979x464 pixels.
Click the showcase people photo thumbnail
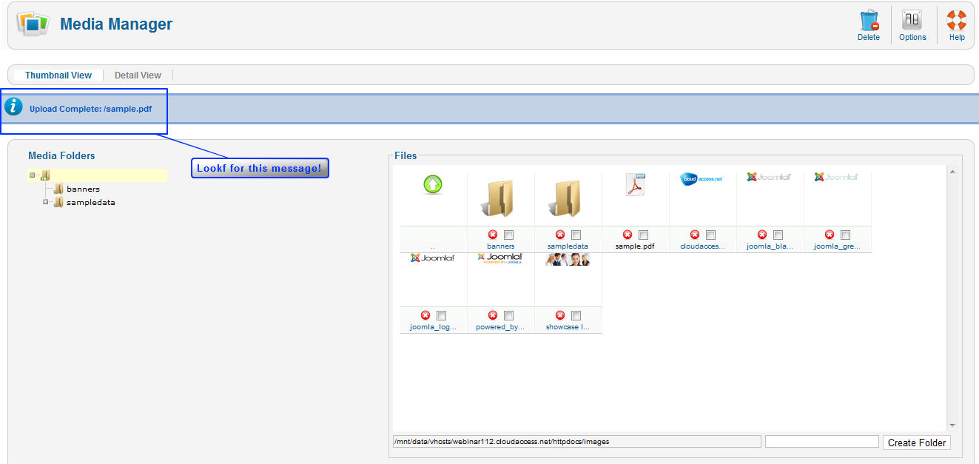(x=568, y=259)
